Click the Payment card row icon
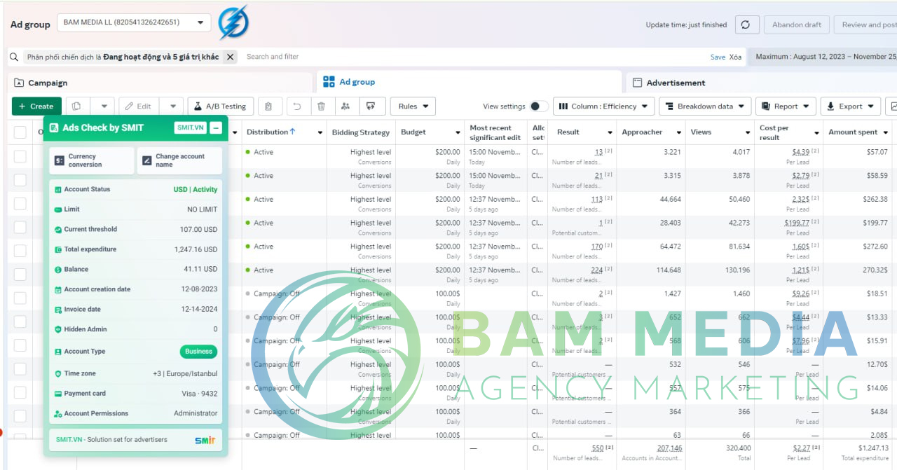The width and height of the screenshot is (897, 470). pyautogui.click(x=58, y=394)
